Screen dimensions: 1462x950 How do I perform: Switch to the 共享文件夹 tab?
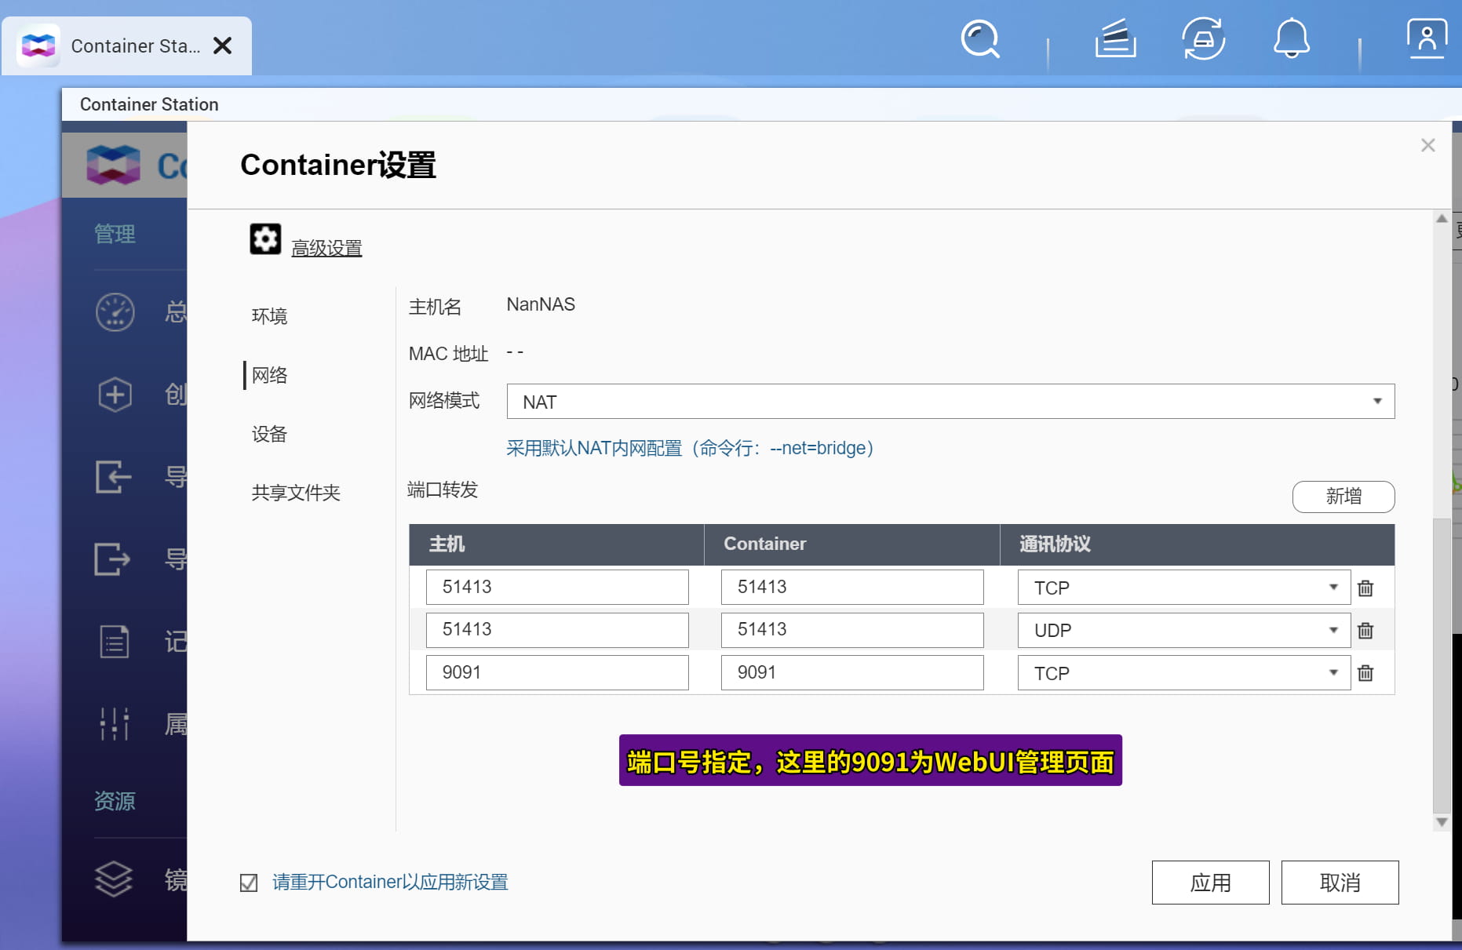point(296,493)
